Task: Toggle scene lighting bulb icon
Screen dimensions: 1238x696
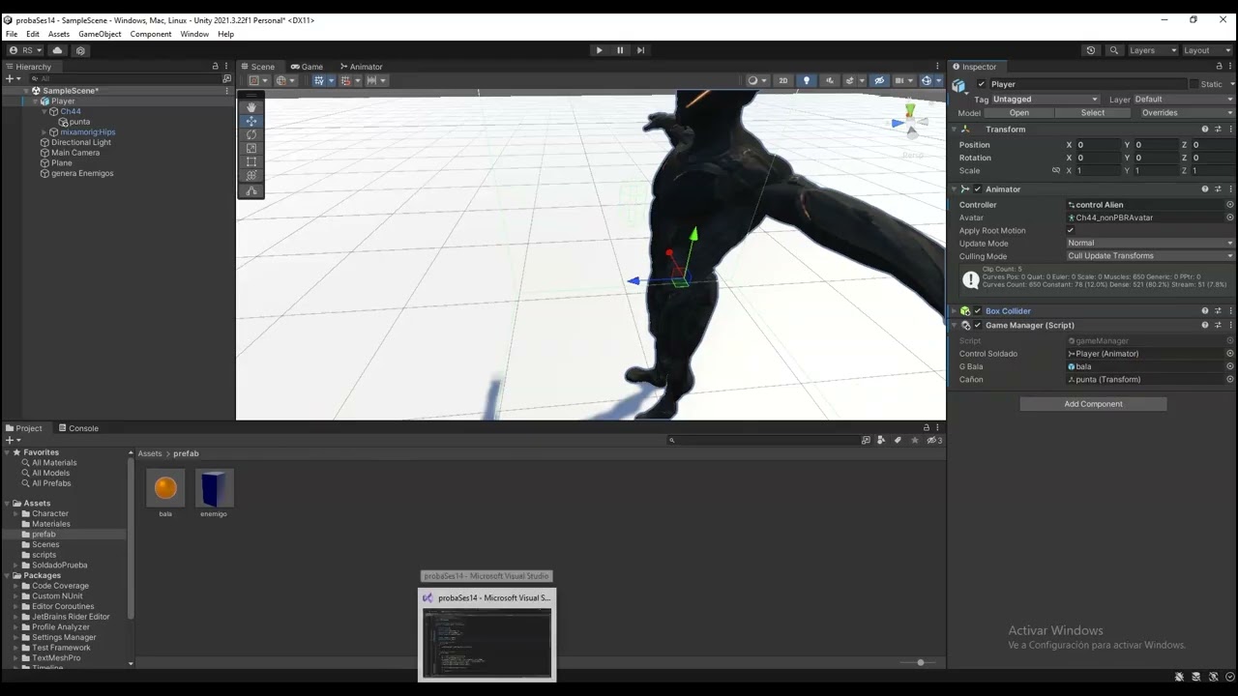Action: [806, 80]
